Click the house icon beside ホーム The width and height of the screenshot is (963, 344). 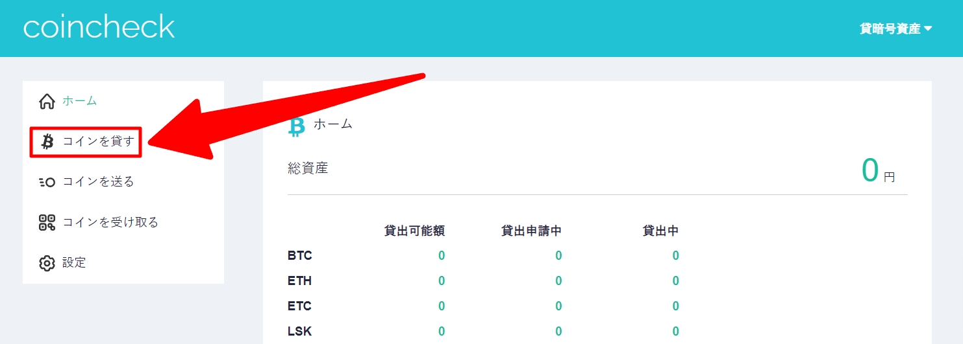click(47, 101)
